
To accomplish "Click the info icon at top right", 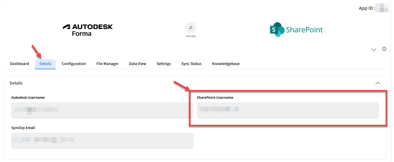I will pyautogui.click(x=384, y=49).
